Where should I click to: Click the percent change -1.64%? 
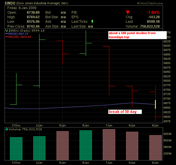coord(153,12)
